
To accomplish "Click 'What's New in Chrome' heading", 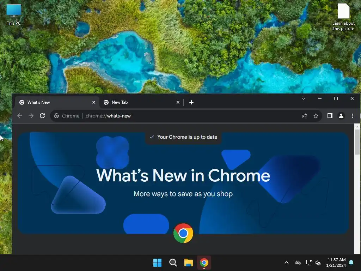I will (183, 176).
